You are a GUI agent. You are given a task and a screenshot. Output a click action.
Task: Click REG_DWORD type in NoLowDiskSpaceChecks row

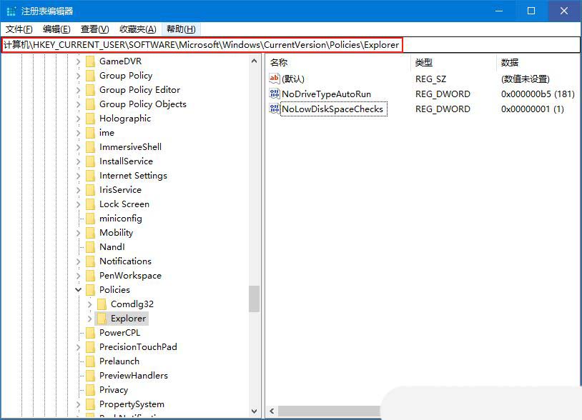443,109
